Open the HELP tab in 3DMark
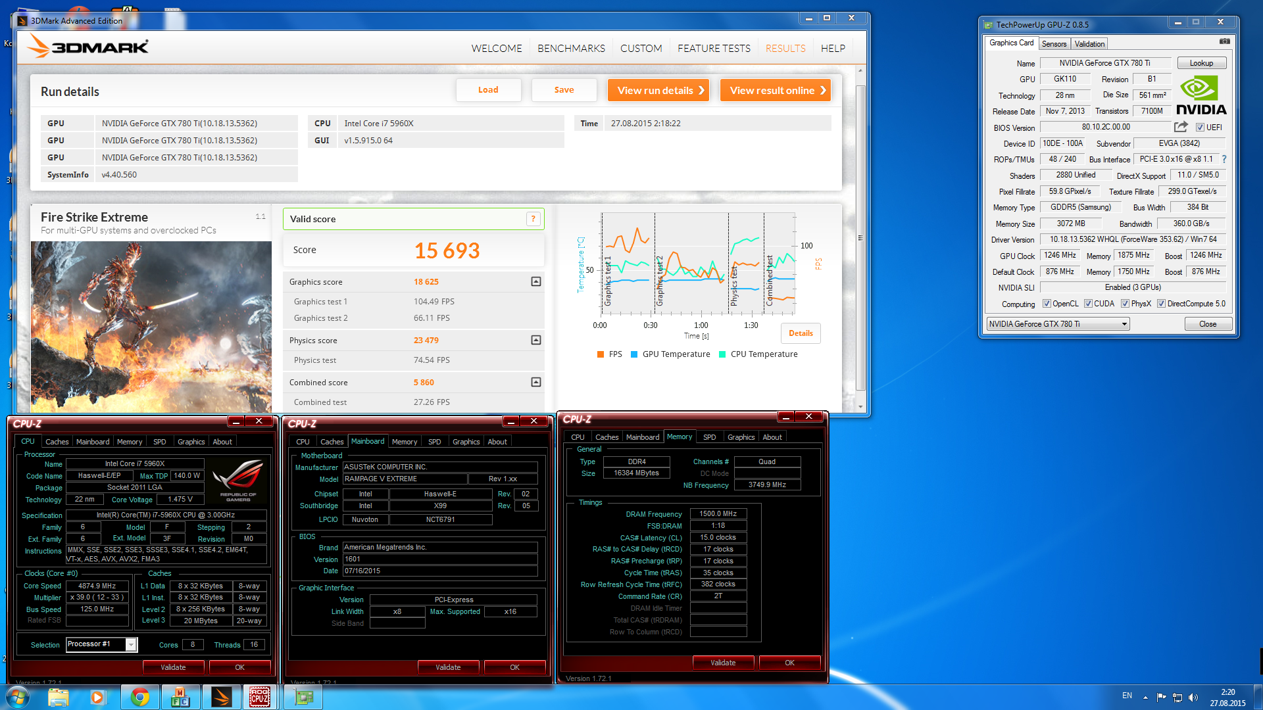 click(833, 49)
